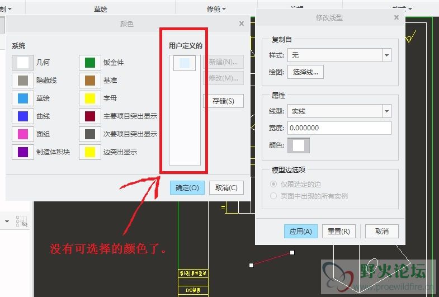The width and height of the screenshot is (439, 297).
Task: Click the right endpoint handle of red line
Action: pyautogui.click(x=292, y=252)
